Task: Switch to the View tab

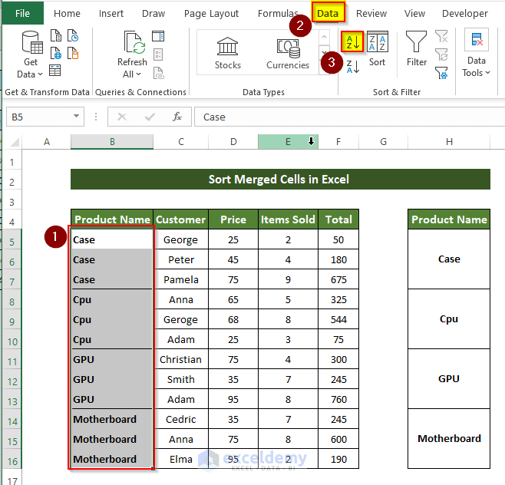Action: [414, 14]
